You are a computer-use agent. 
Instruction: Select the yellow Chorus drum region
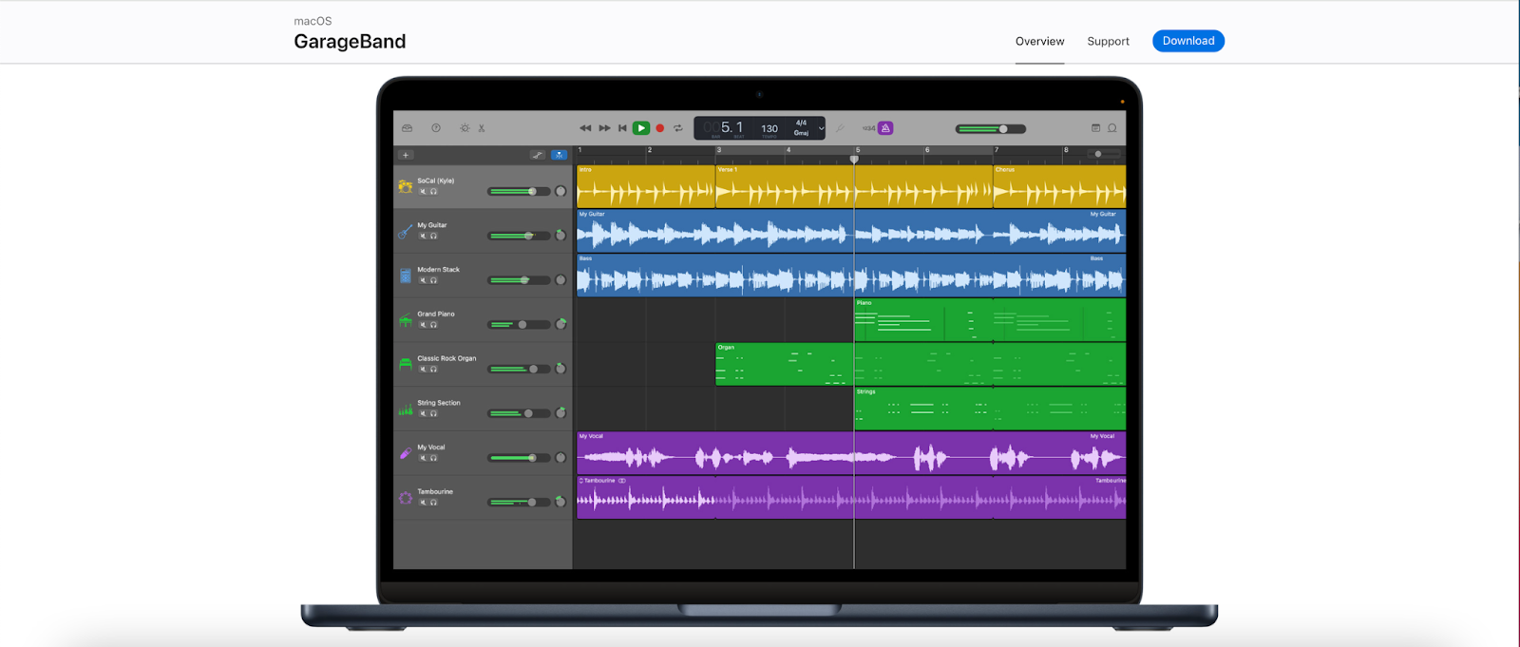(1059, 187)
